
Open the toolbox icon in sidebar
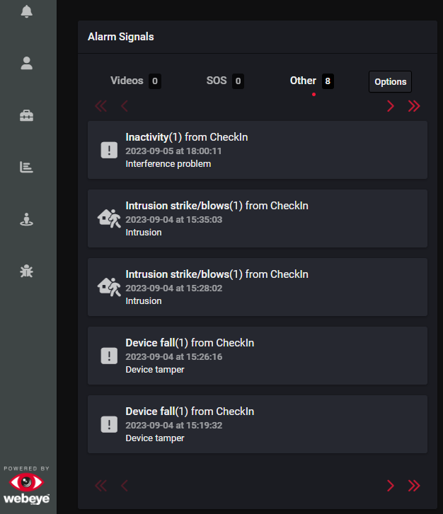coord(27,116)
